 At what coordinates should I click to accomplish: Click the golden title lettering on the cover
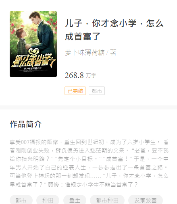(x=33, y=60)
